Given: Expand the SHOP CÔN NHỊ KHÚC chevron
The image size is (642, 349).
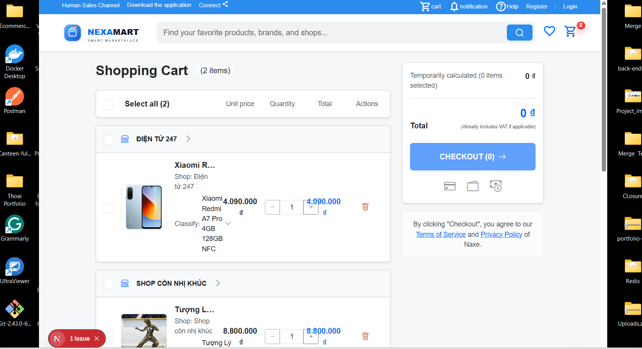Looking at the screenshot, I should tap(218, 283).
